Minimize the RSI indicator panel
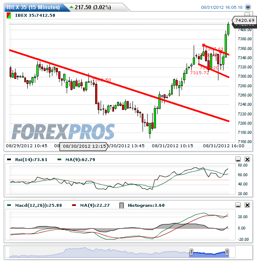The width and height of the screenshot is (257, 263). [x=238, y=159]
